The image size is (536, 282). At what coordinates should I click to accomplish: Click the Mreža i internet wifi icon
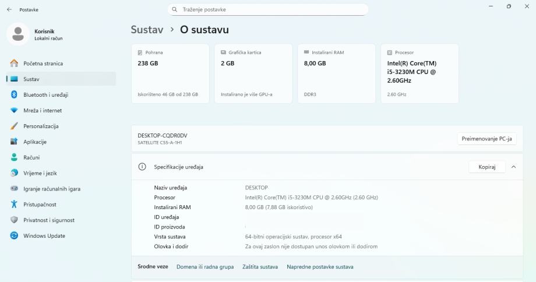tap(14, 111)
